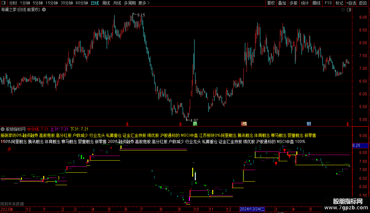The width and height of the screenshot is (370, 213).
Task: Select the highlighted 2024/12/24/二 date marker
Action: point(252,209)
